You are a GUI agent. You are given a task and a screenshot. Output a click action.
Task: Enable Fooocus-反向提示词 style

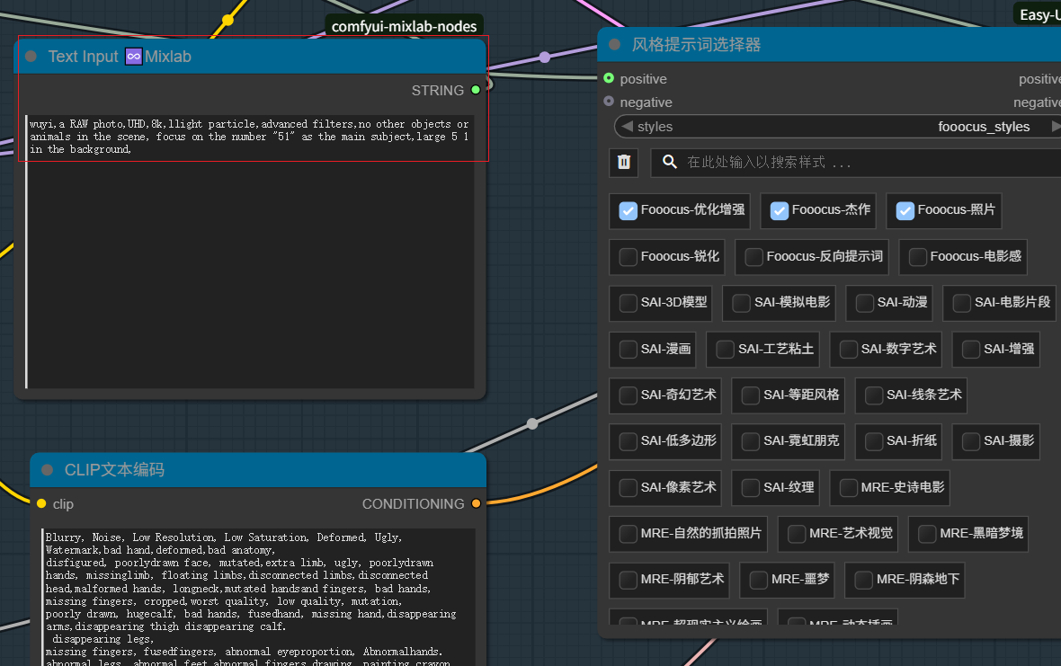click(753, 257)
